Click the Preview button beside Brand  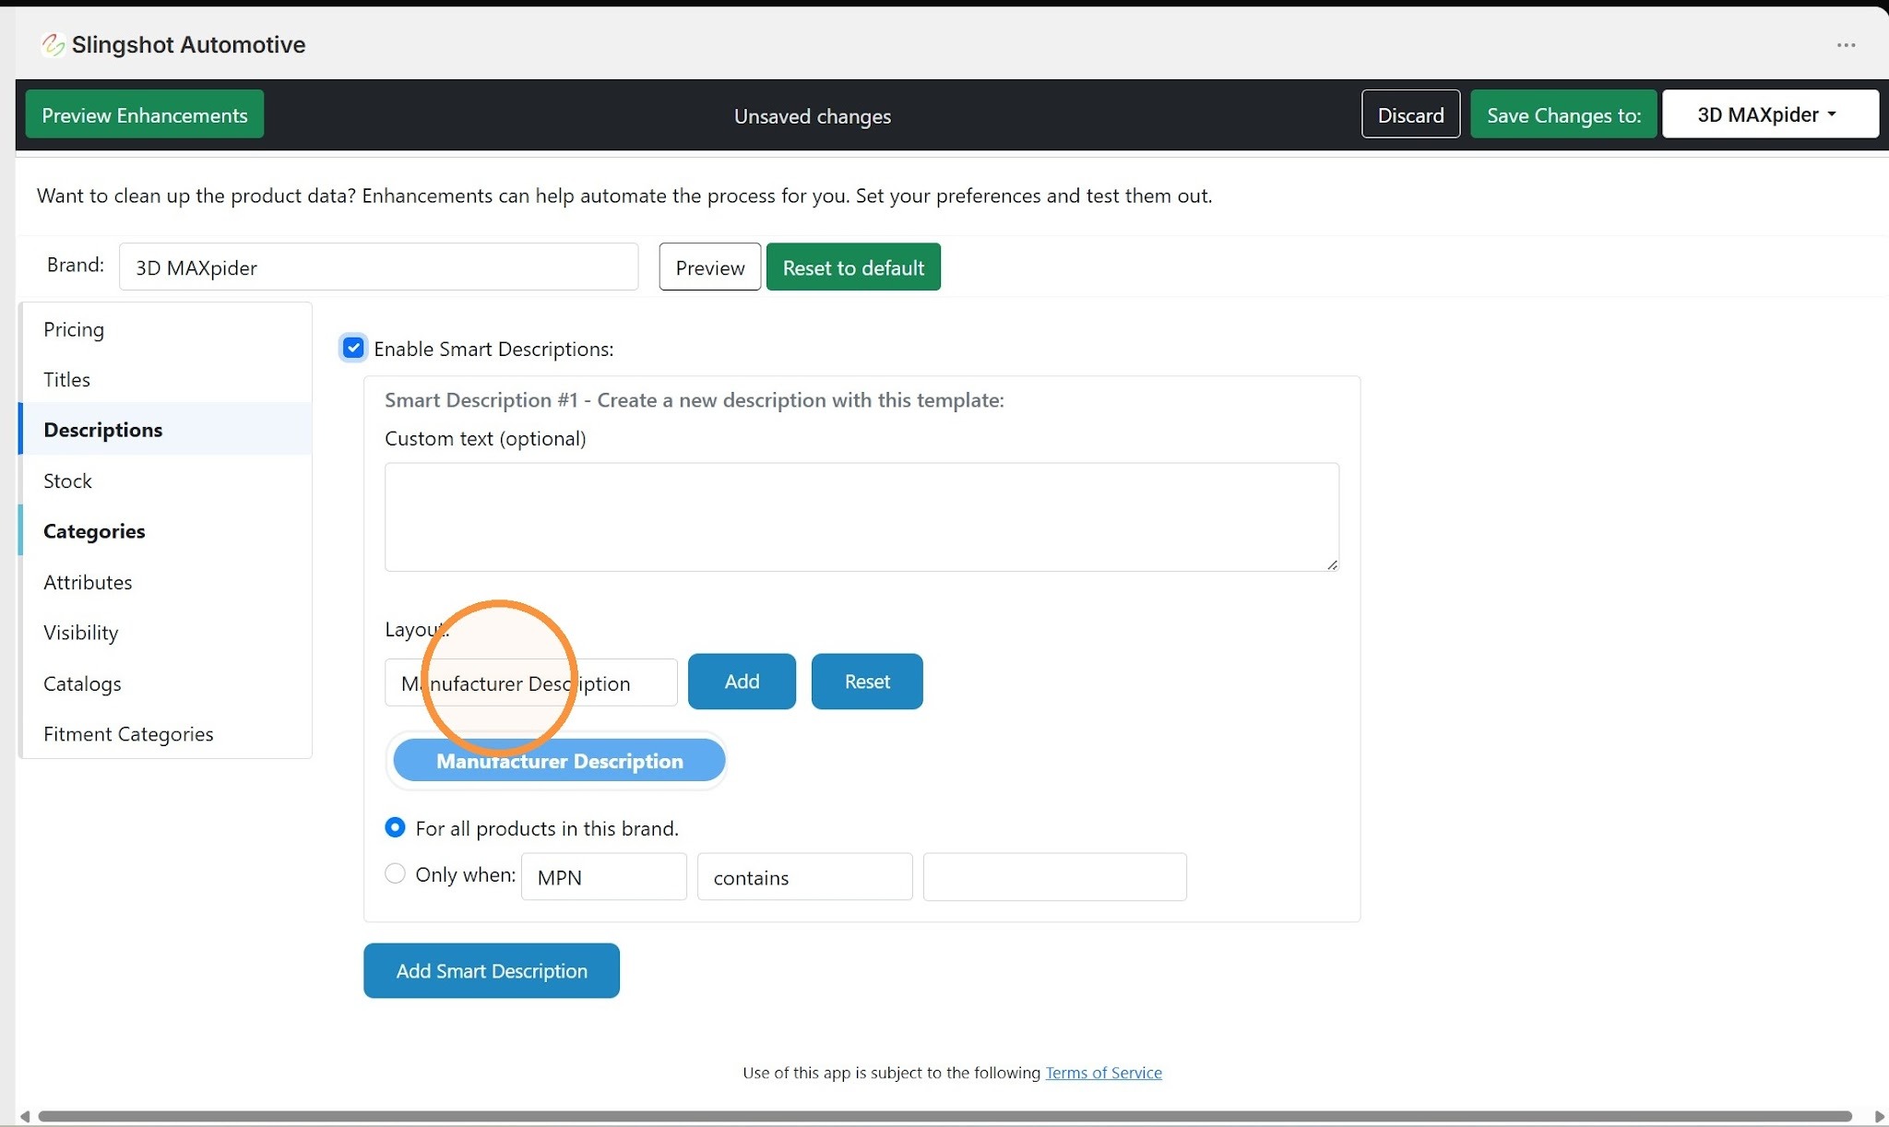coord(709,267)
